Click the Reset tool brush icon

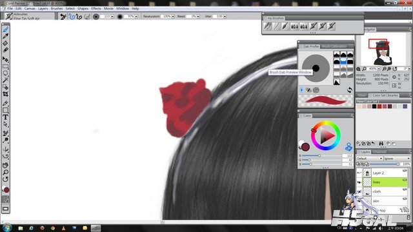coord(63,17)
